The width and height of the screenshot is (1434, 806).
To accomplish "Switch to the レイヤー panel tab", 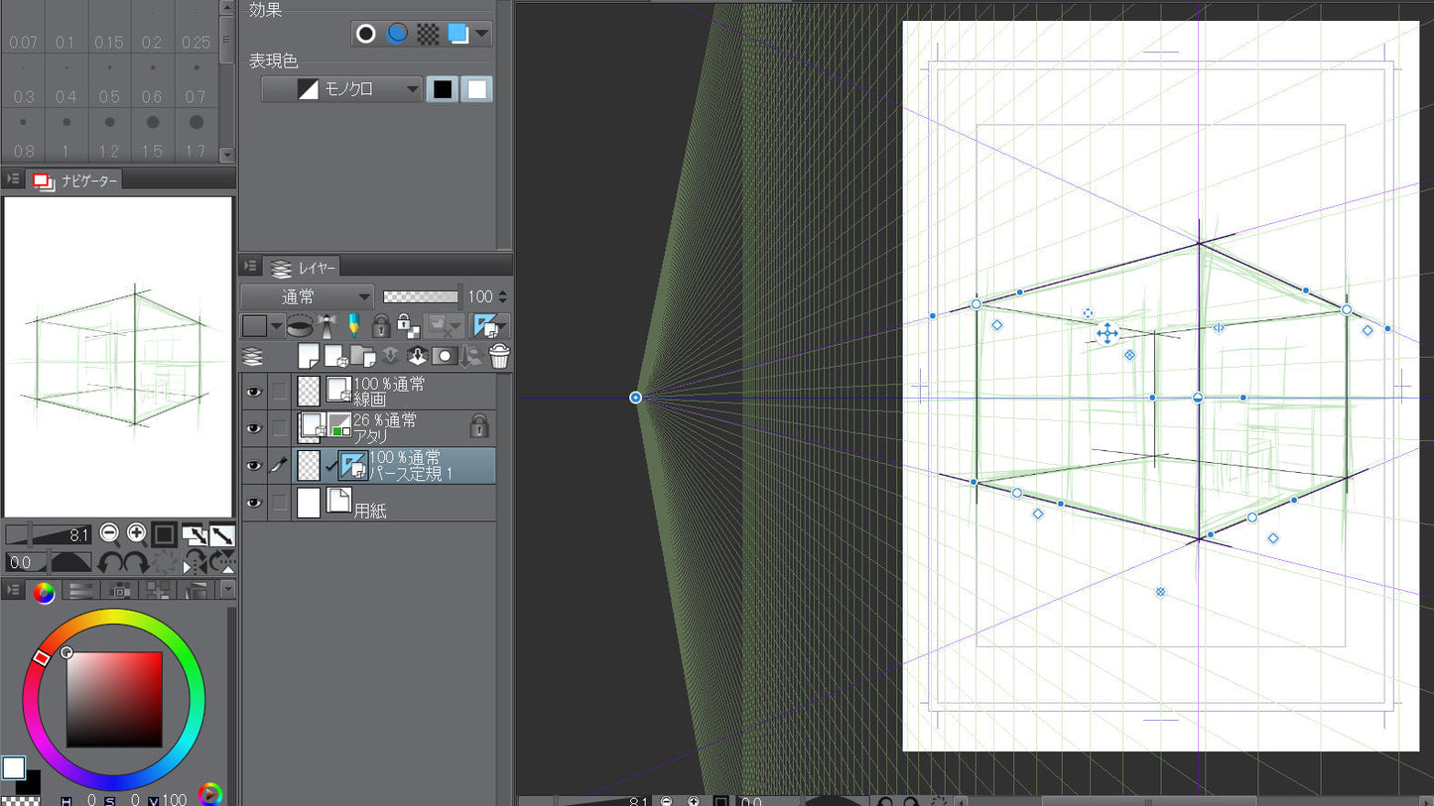I will [x=304, y=267].
